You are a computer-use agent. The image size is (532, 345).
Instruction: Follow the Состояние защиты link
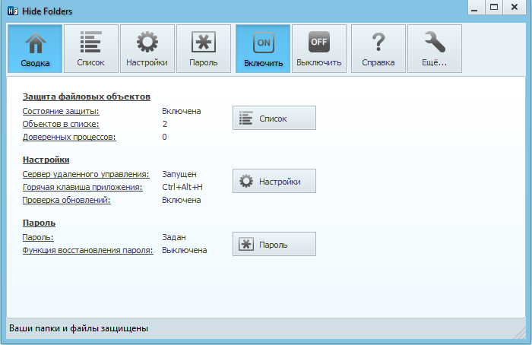(61, 111)
